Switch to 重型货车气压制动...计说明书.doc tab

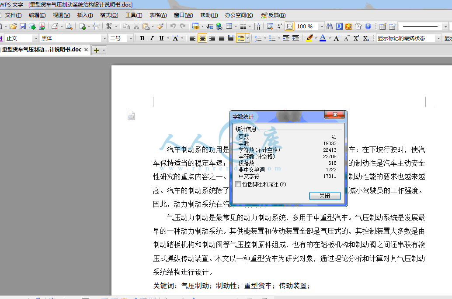42,50
